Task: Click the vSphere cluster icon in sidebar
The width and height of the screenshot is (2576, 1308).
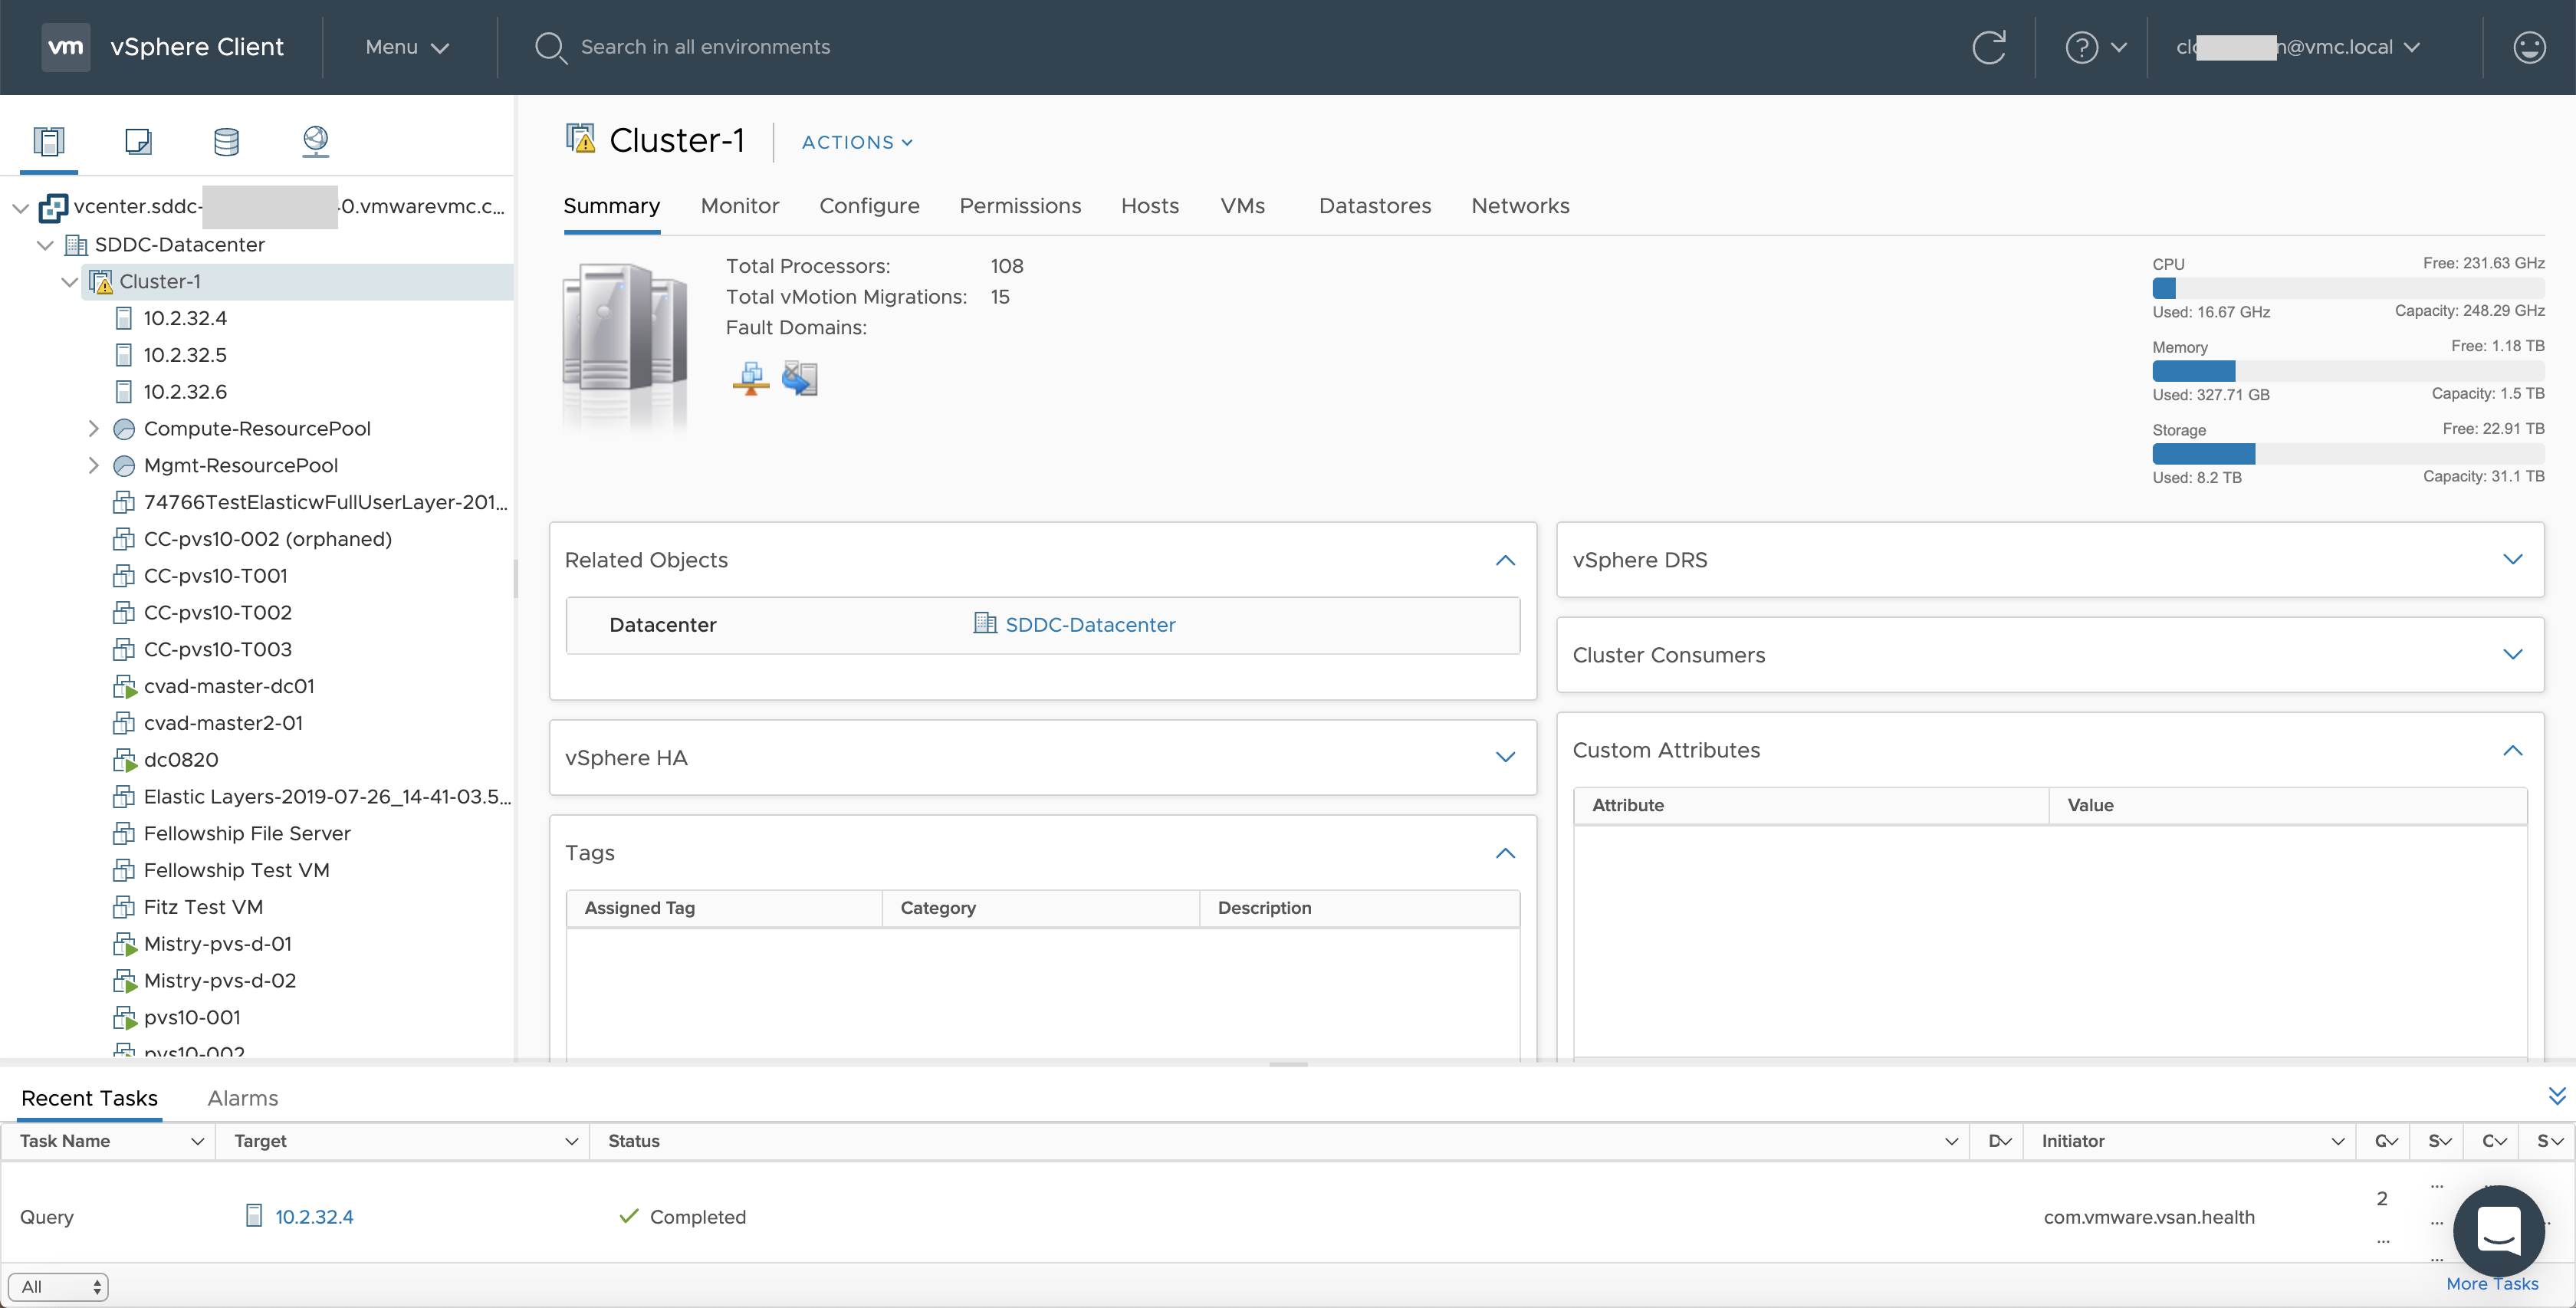Action: coord(100,281)
